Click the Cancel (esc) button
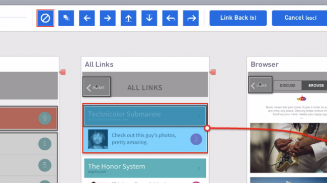Screen dimensions: 327x183 coord(300,18)
